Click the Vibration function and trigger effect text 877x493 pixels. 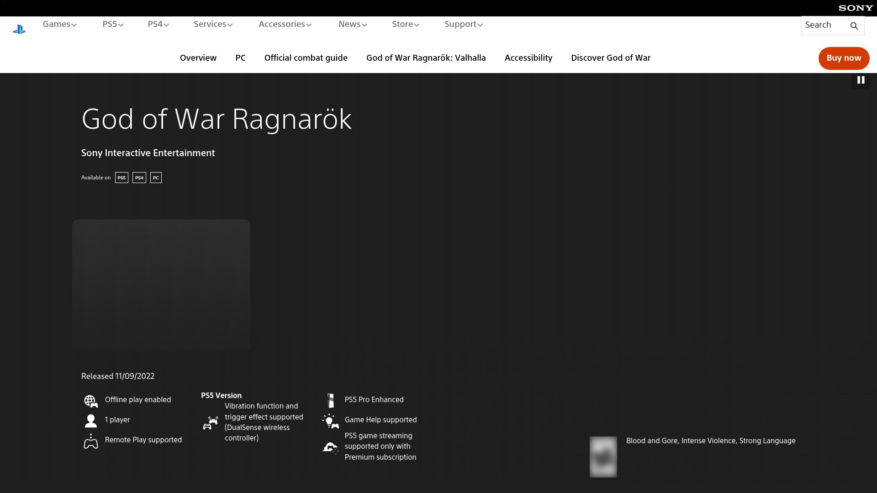coord(264,422)
